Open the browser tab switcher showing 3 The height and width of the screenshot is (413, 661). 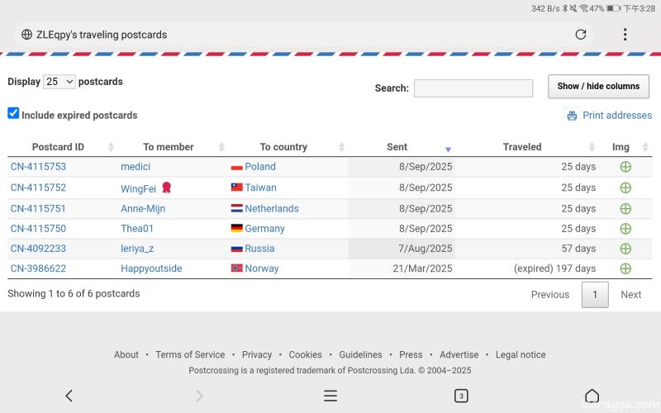point(461,396)
